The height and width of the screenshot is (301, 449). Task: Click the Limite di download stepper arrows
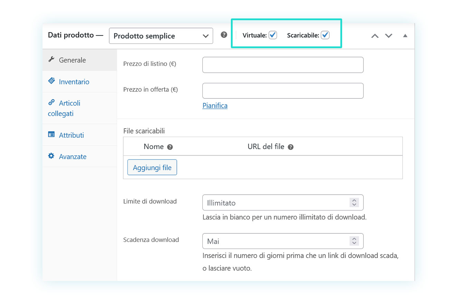tap(354, 203)
